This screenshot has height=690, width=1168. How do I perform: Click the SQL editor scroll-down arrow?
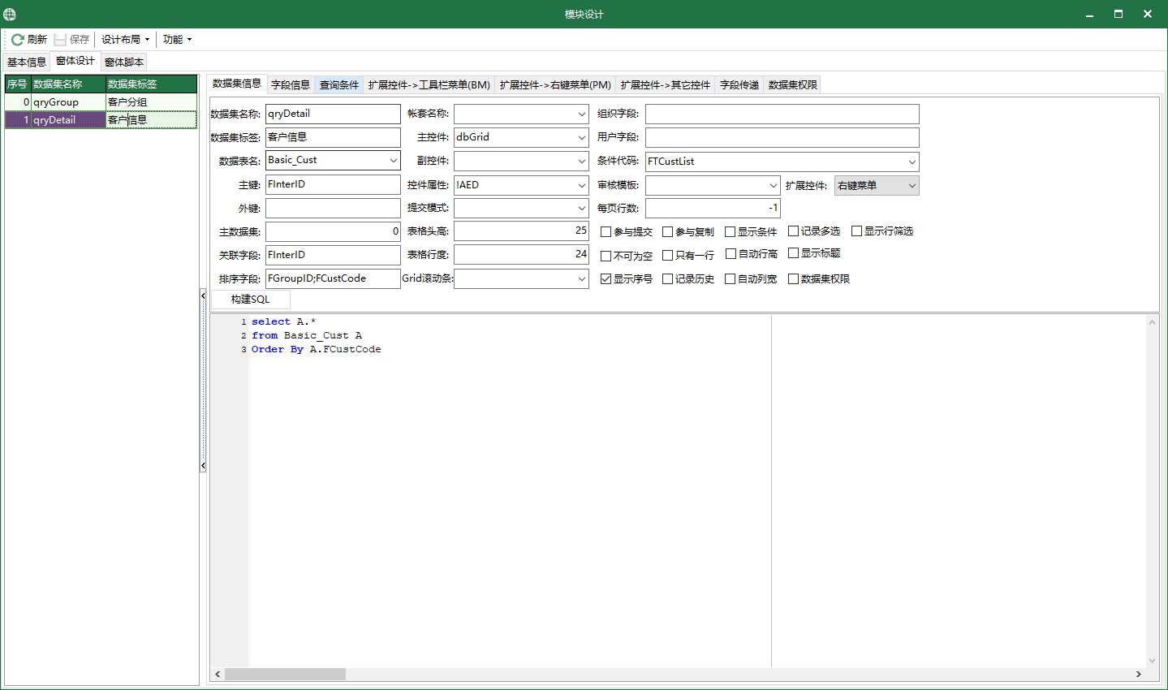1152,661
